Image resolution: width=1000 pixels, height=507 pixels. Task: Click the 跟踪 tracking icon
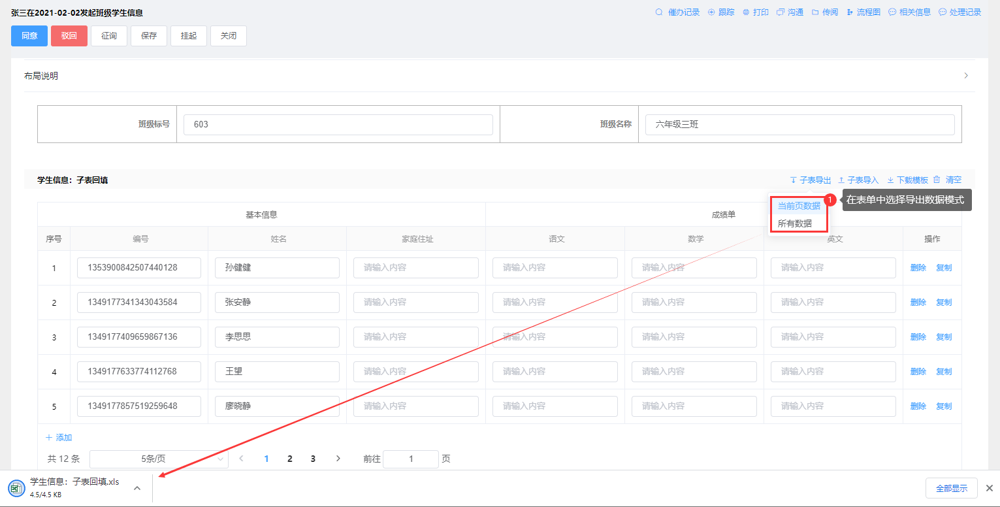coord(711,12)
